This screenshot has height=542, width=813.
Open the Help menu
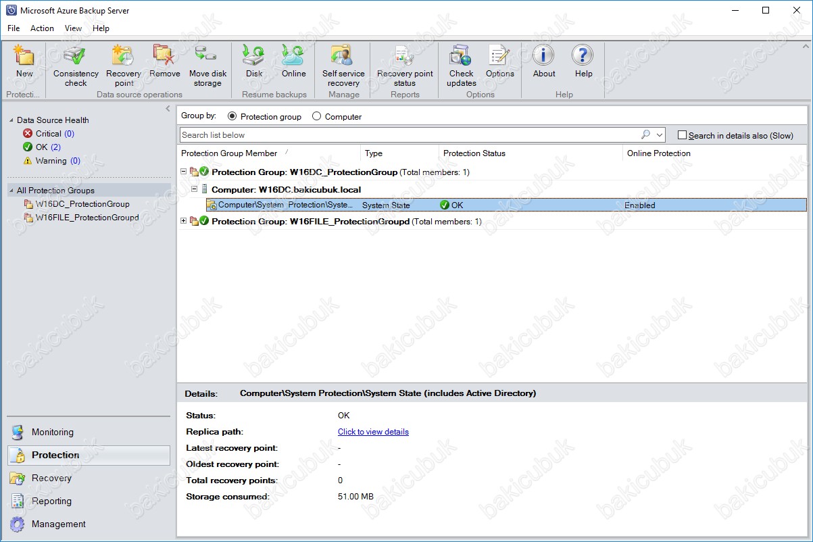[x=101, y=28]
